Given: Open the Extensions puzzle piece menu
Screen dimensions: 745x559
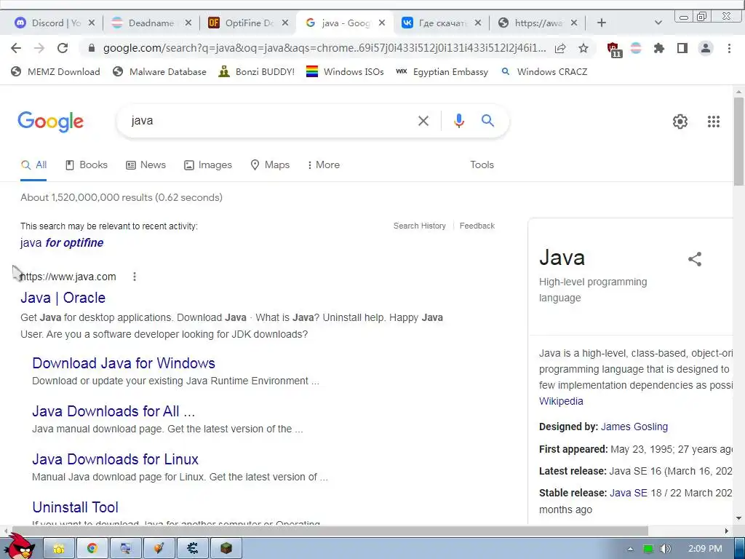Looking at the screenshot, I should click(x=659, y=48).
